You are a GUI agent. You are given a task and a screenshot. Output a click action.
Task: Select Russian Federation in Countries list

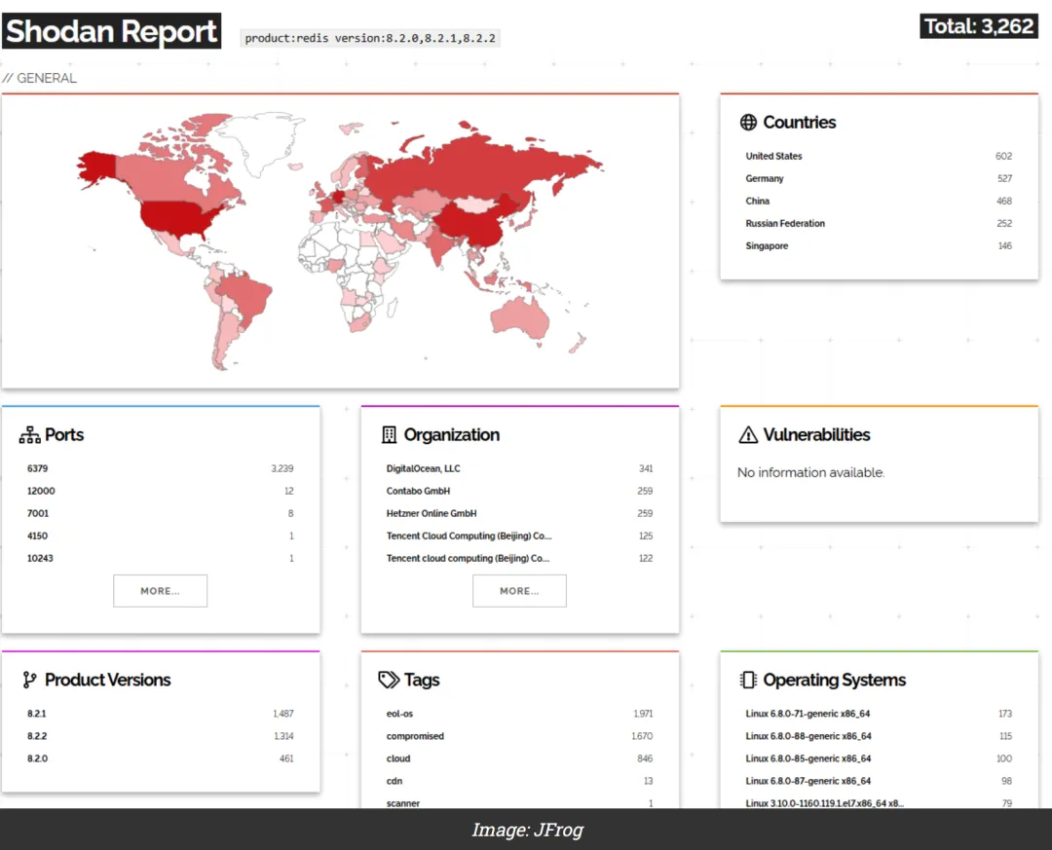879,223
